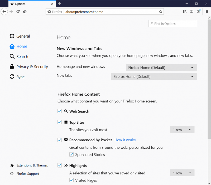
Task: Open the General settings category
Action: click(20, 36)
